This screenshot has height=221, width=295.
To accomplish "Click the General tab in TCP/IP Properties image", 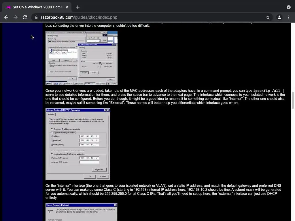I will point(51,115).
